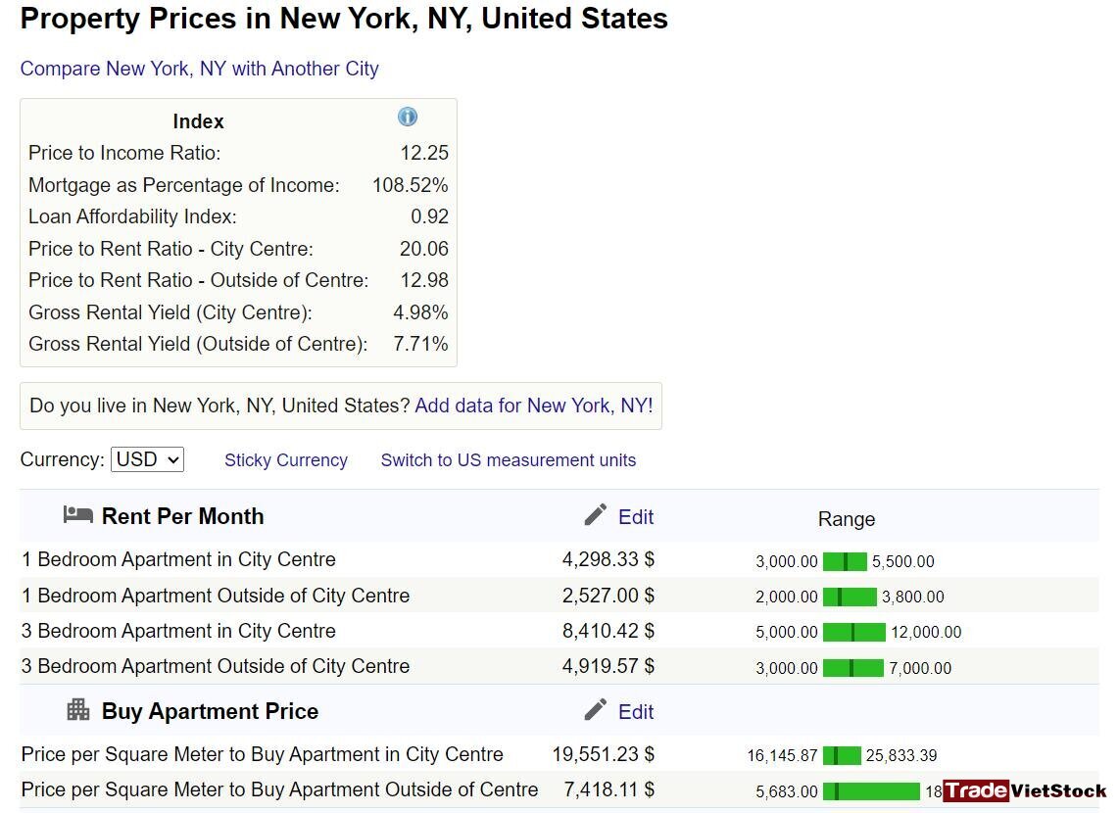
Task: Click the range maximum 12,000.00
Action: [x=926, y=632]
